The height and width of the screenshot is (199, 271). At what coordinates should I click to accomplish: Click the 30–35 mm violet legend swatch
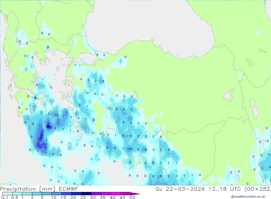[x=96, y=194]
